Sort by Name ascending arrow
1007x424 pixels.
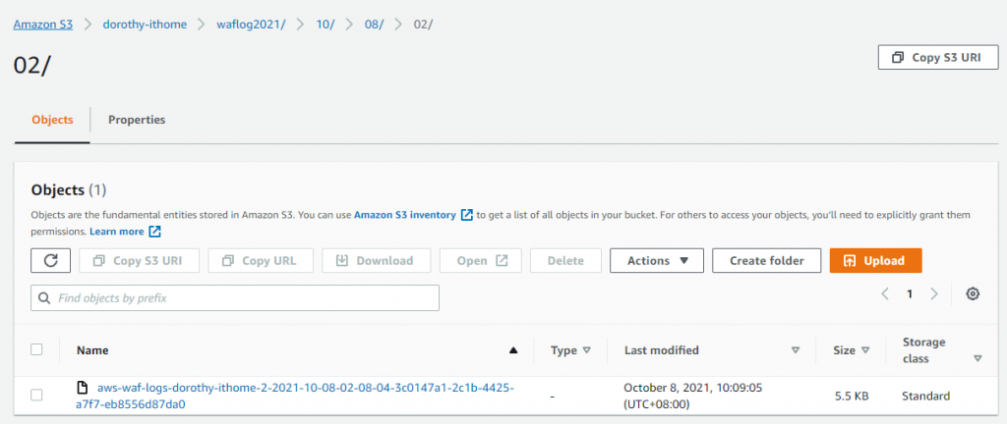[x=512, y=350]
